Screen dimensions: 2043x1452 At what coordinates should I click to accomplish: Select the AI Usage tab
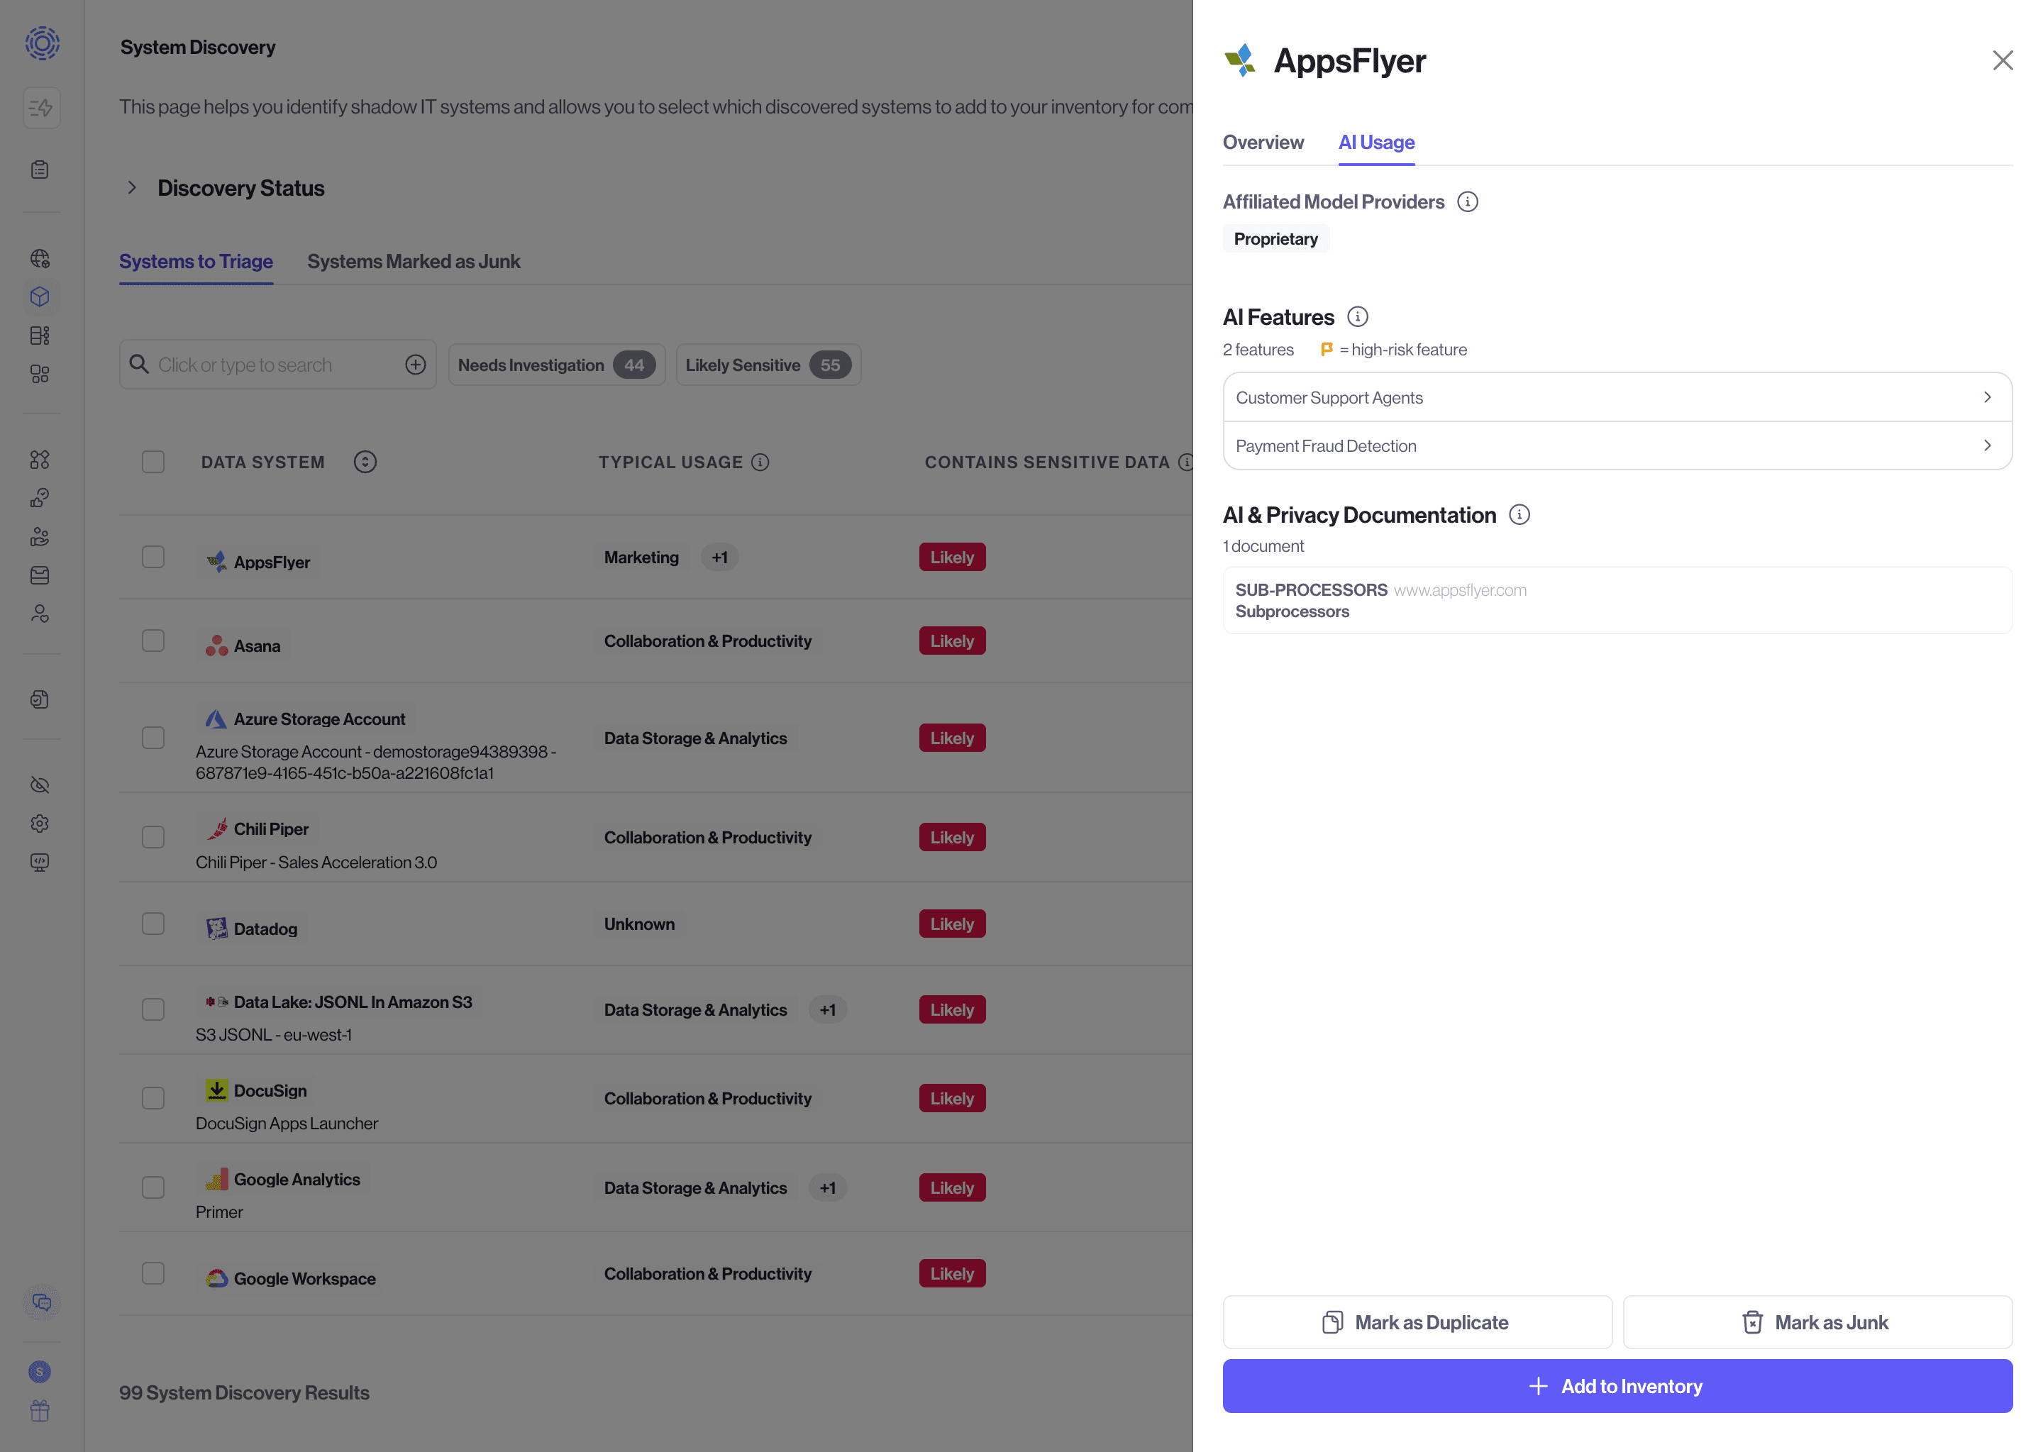(x=1376, y=143)
